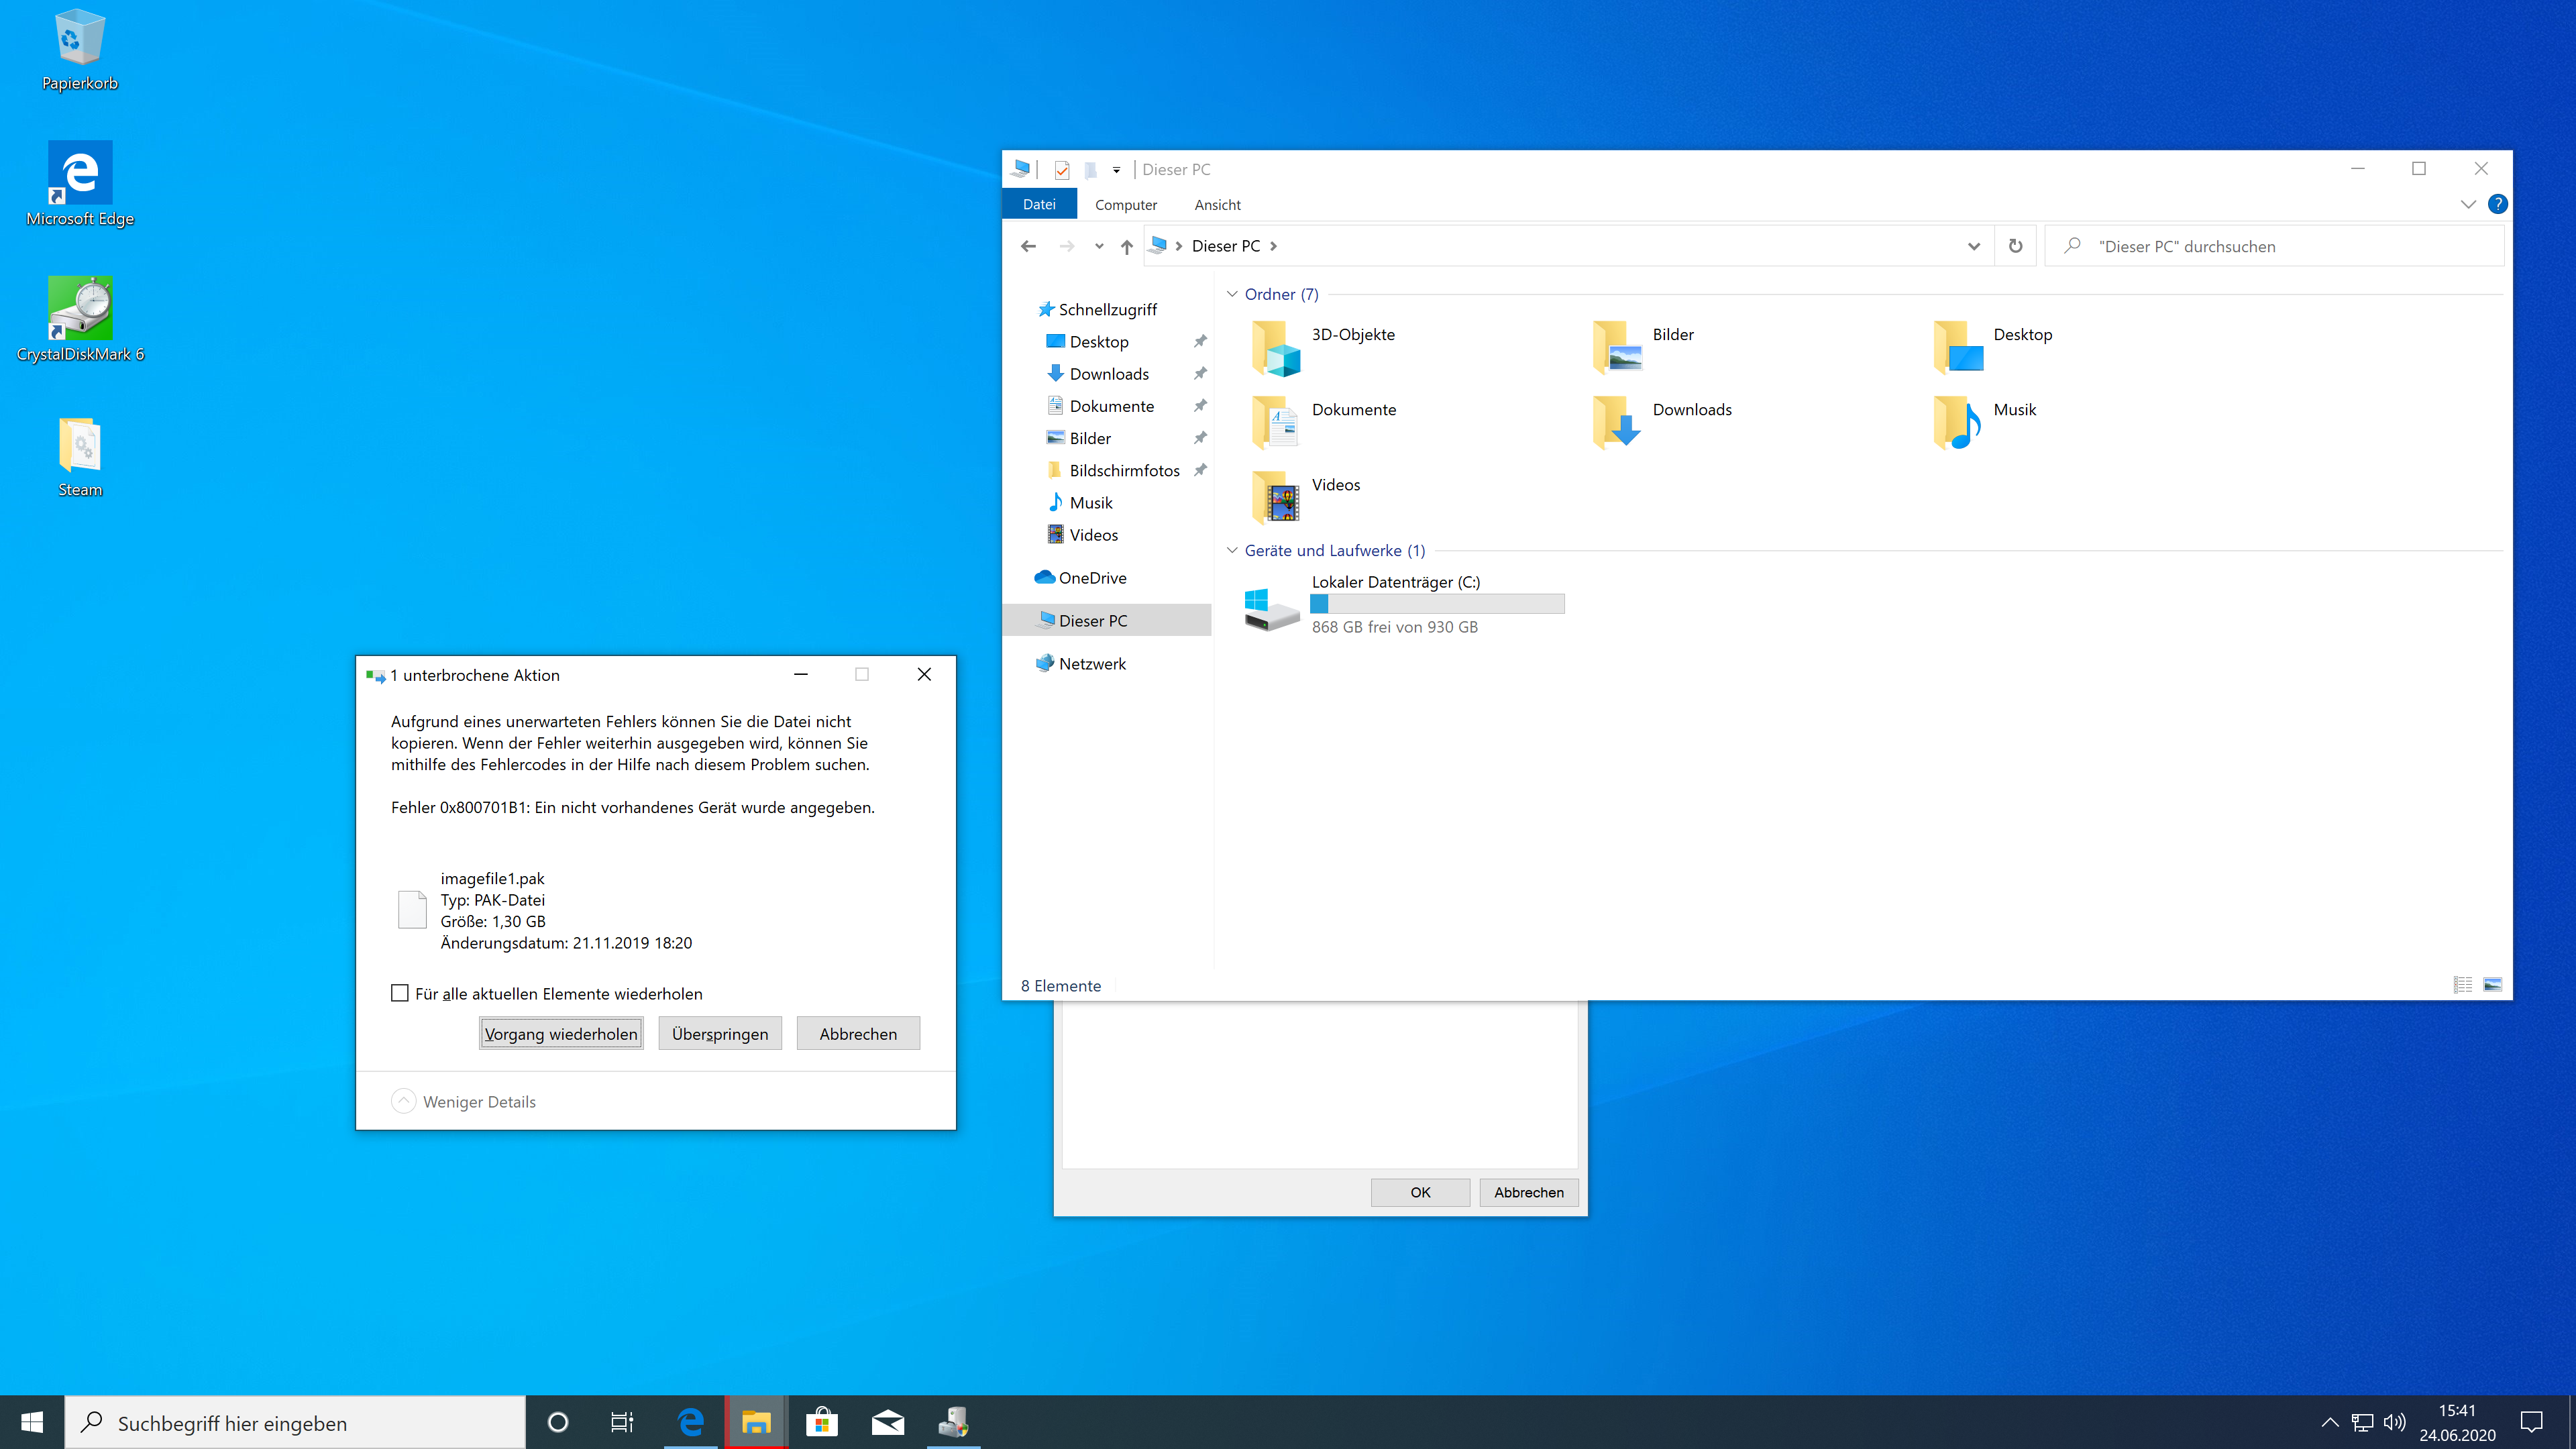This screenshot has height=1449, width=2576.
Task: Open Windows Start menu
Action: click(x=32, y=1422)
